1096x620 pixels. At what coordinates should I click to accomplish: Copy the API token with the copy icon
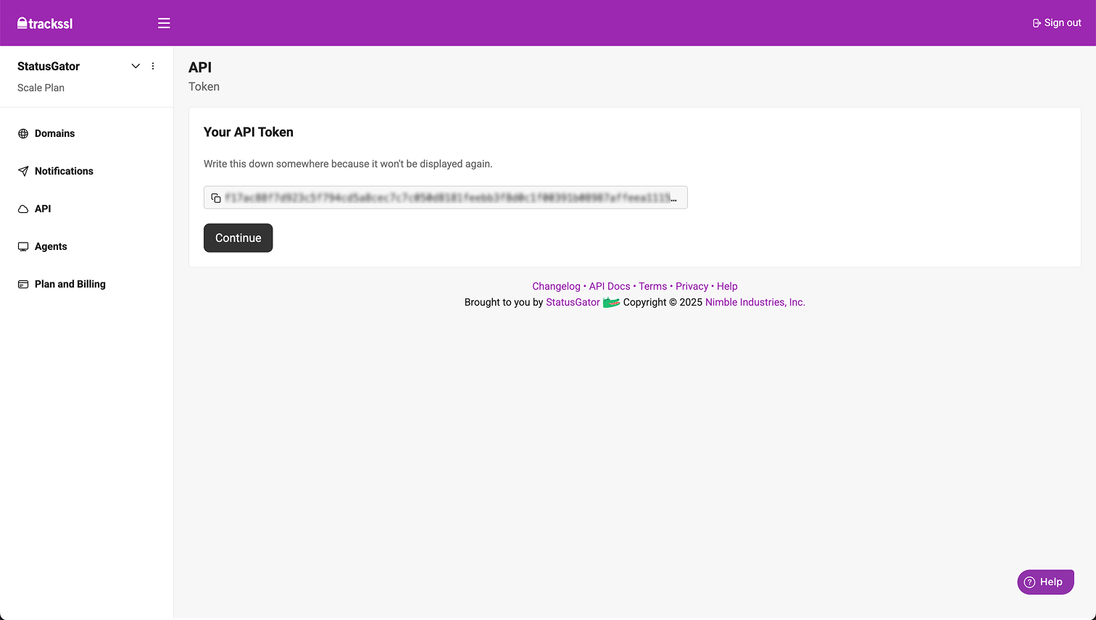pos(216,198)
